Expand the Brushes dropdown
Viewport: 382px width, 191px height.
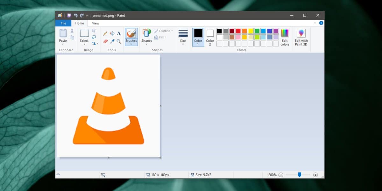coord(131,44)
